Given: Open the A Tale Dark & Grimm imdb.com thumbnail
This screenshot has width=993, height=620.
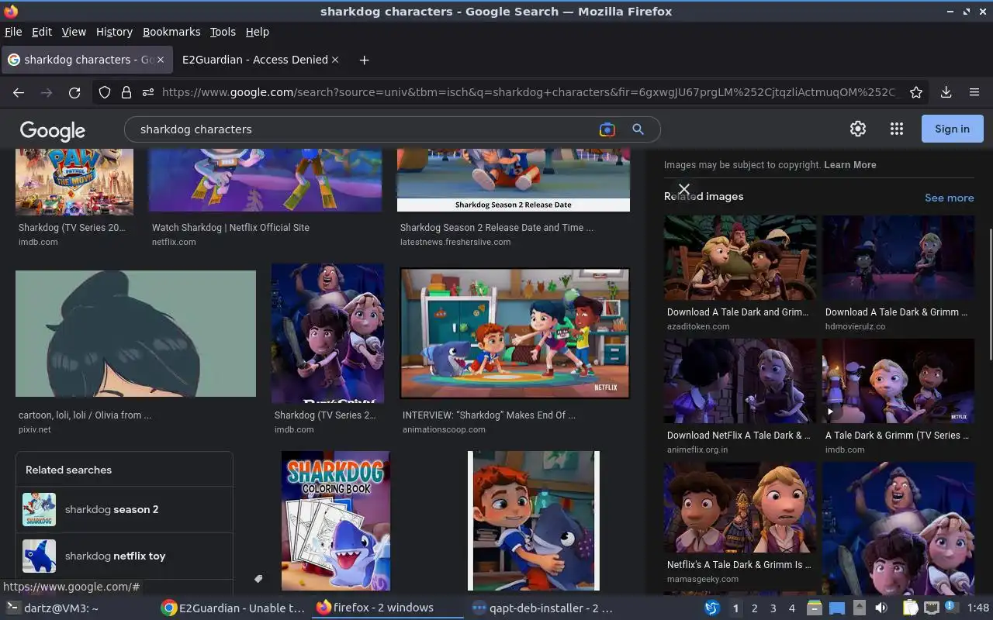Looking at the screenshot, I should pos(898,381).
